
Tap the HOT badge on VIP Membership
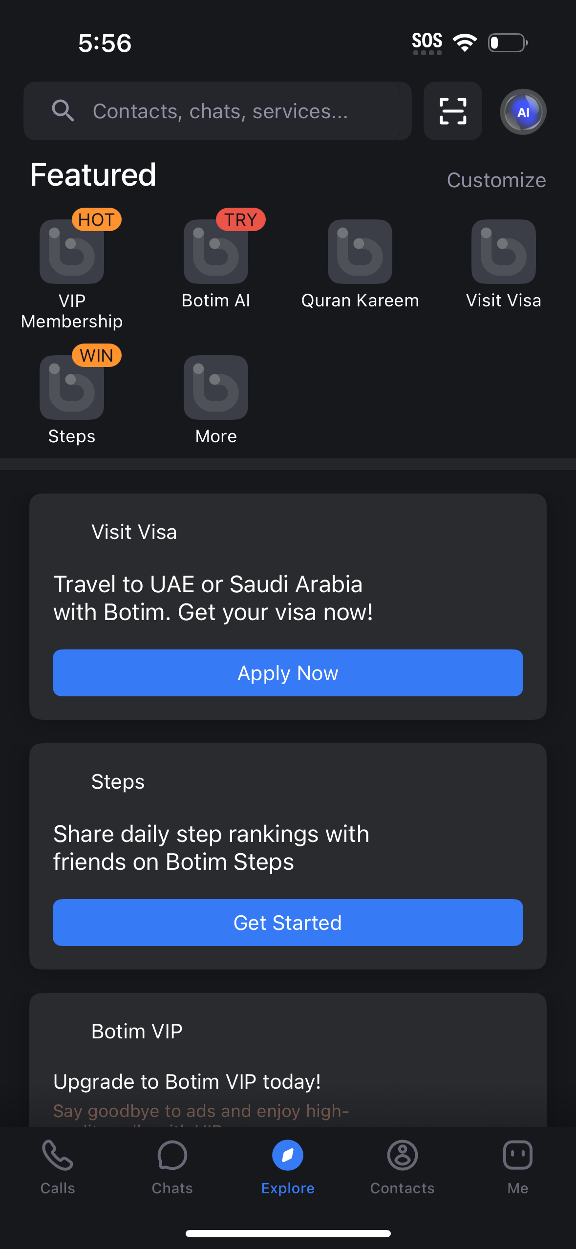click(96, 219)
